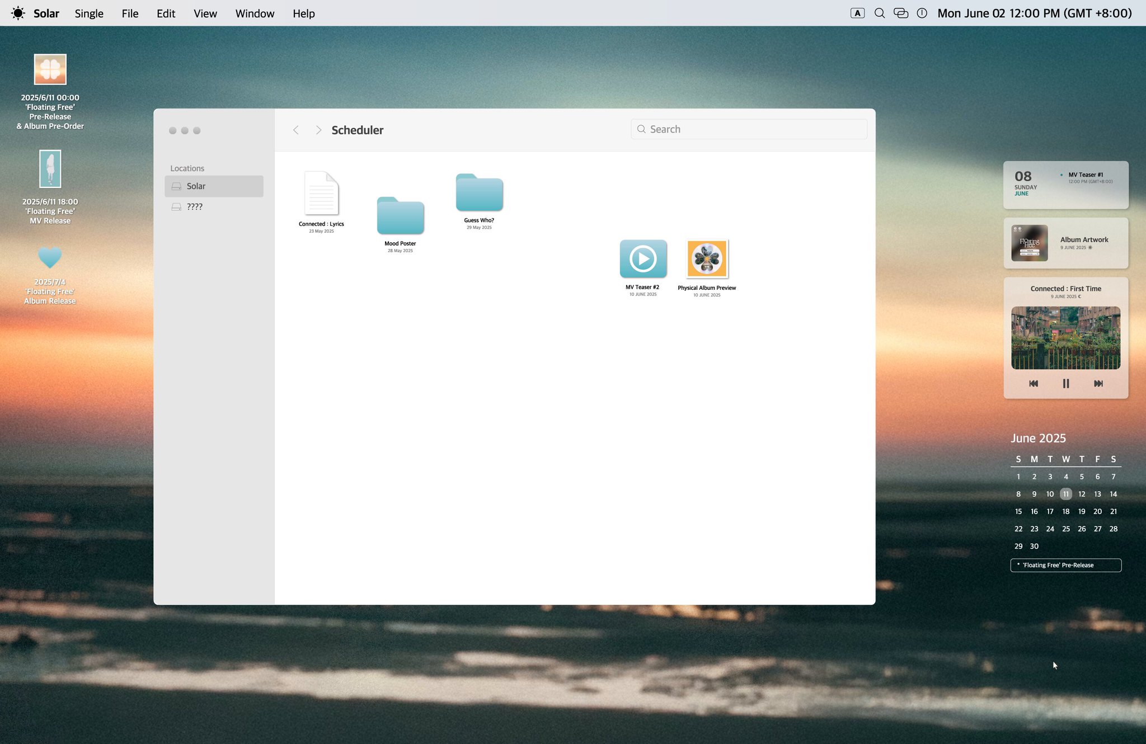The height and width of the screenshot is (744, 1146).
Task: Click the Album Artwork widget thumbnail
Action: coord(1029,243)
